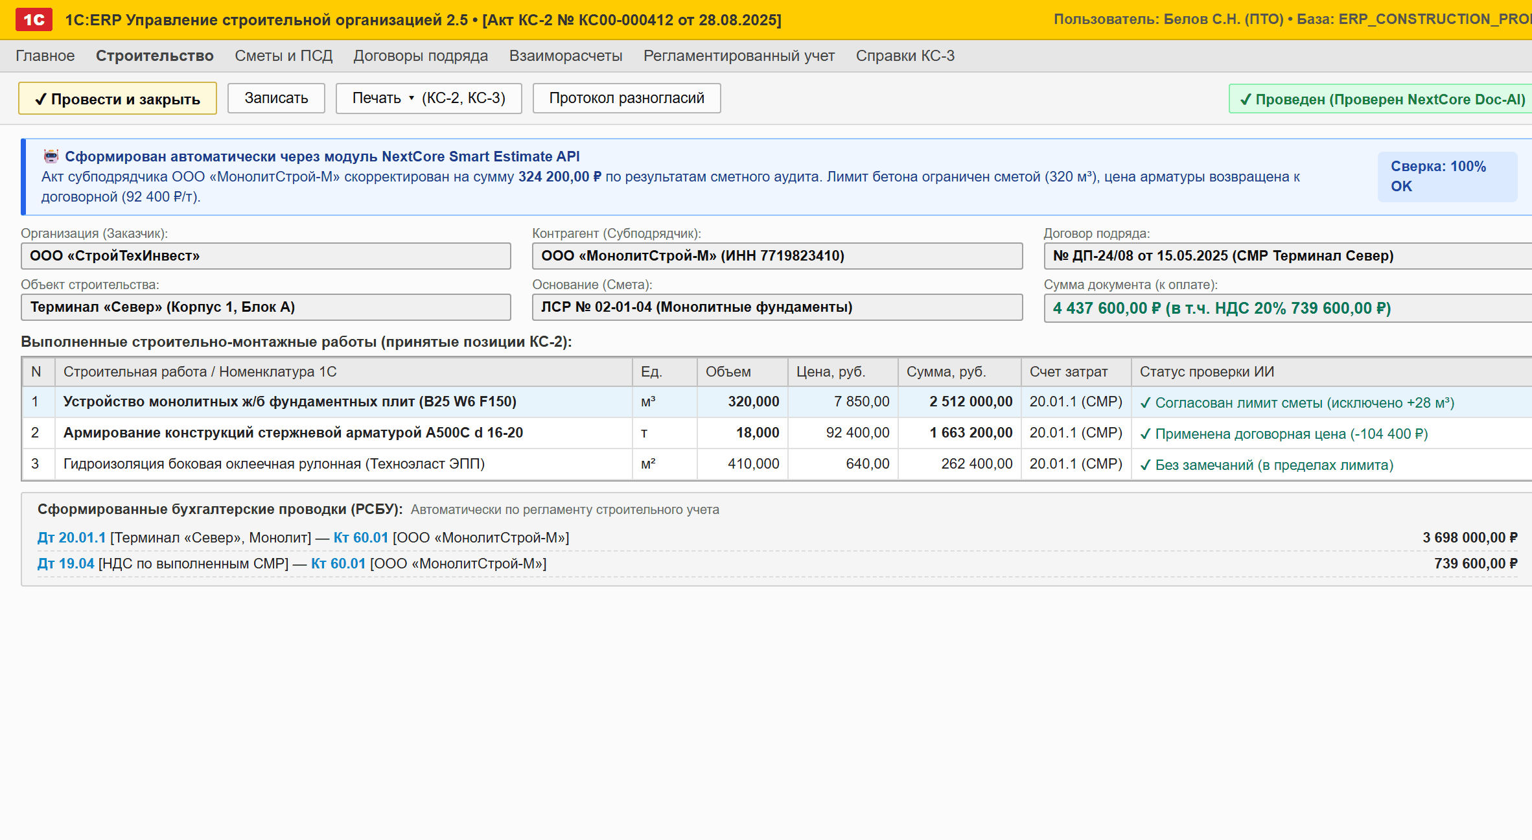Click the Сверка: 100% OK badge
Viewport: 1532px width, 840px height.
[x=1447, y=176]
